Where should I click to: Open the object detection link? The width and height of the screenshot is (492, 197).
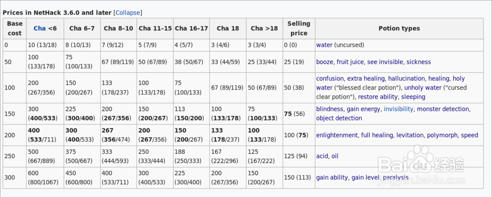pos(339,118)
